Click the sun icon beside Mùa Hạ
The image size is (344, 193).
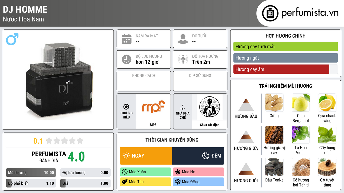point(178,172)
